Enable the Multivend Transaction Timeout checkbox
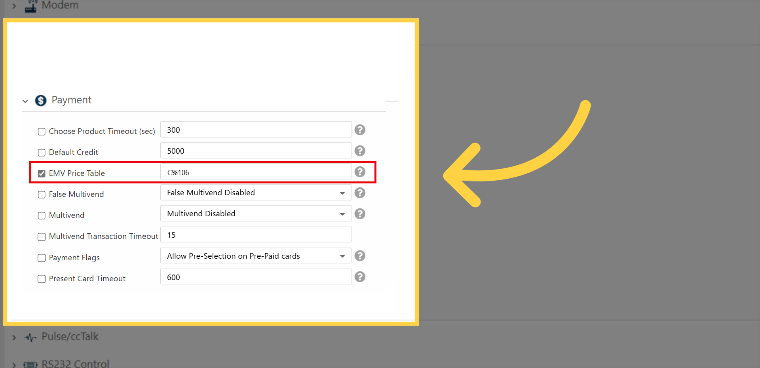Screen dimensions: 760x368 42,237
